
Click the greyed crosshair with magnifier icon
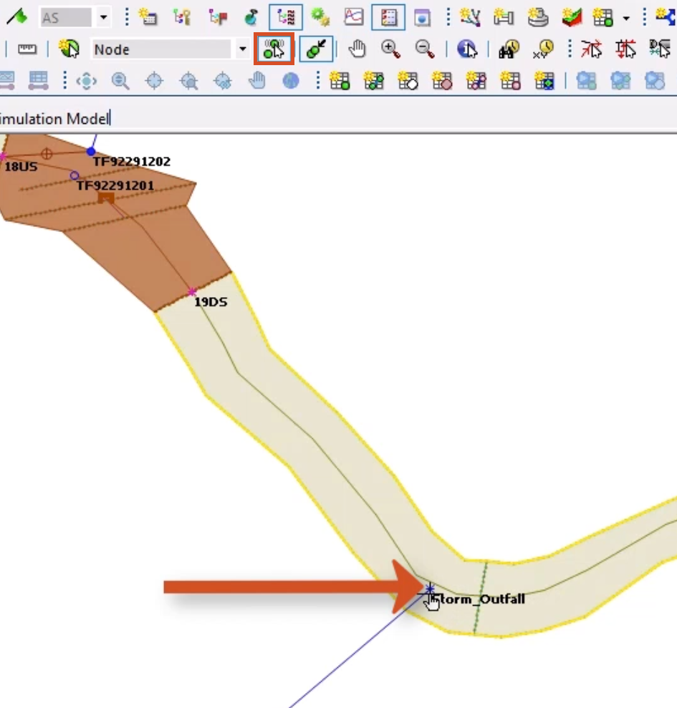coord(189,82)
